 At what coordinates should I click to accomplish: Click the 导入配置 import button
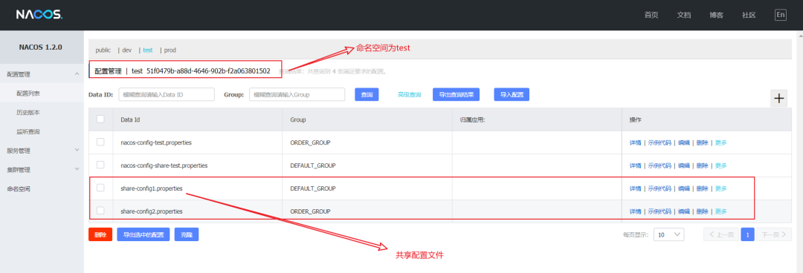click(x=512, y=94)
